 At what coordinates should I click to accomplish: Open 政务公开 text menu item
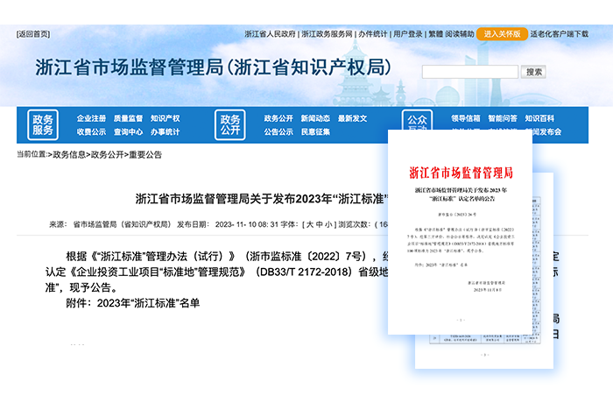coord(278,118)
